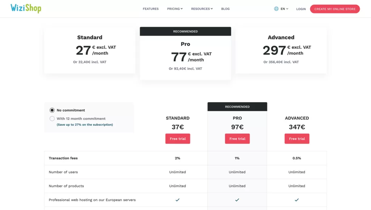Go to the BLOG section
This screenshot has height=210, width=371.
point(225,9)
